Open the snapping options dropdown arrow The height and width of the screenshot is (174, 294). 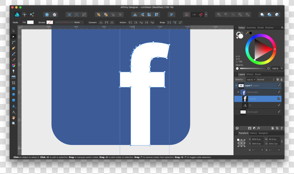tap(206, 15)
